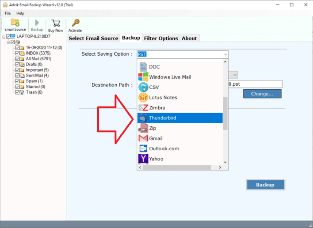Screen dimensions: 313x228
Task: Toggle the Starred (0) checkbox
Action: tap(17, 87)
